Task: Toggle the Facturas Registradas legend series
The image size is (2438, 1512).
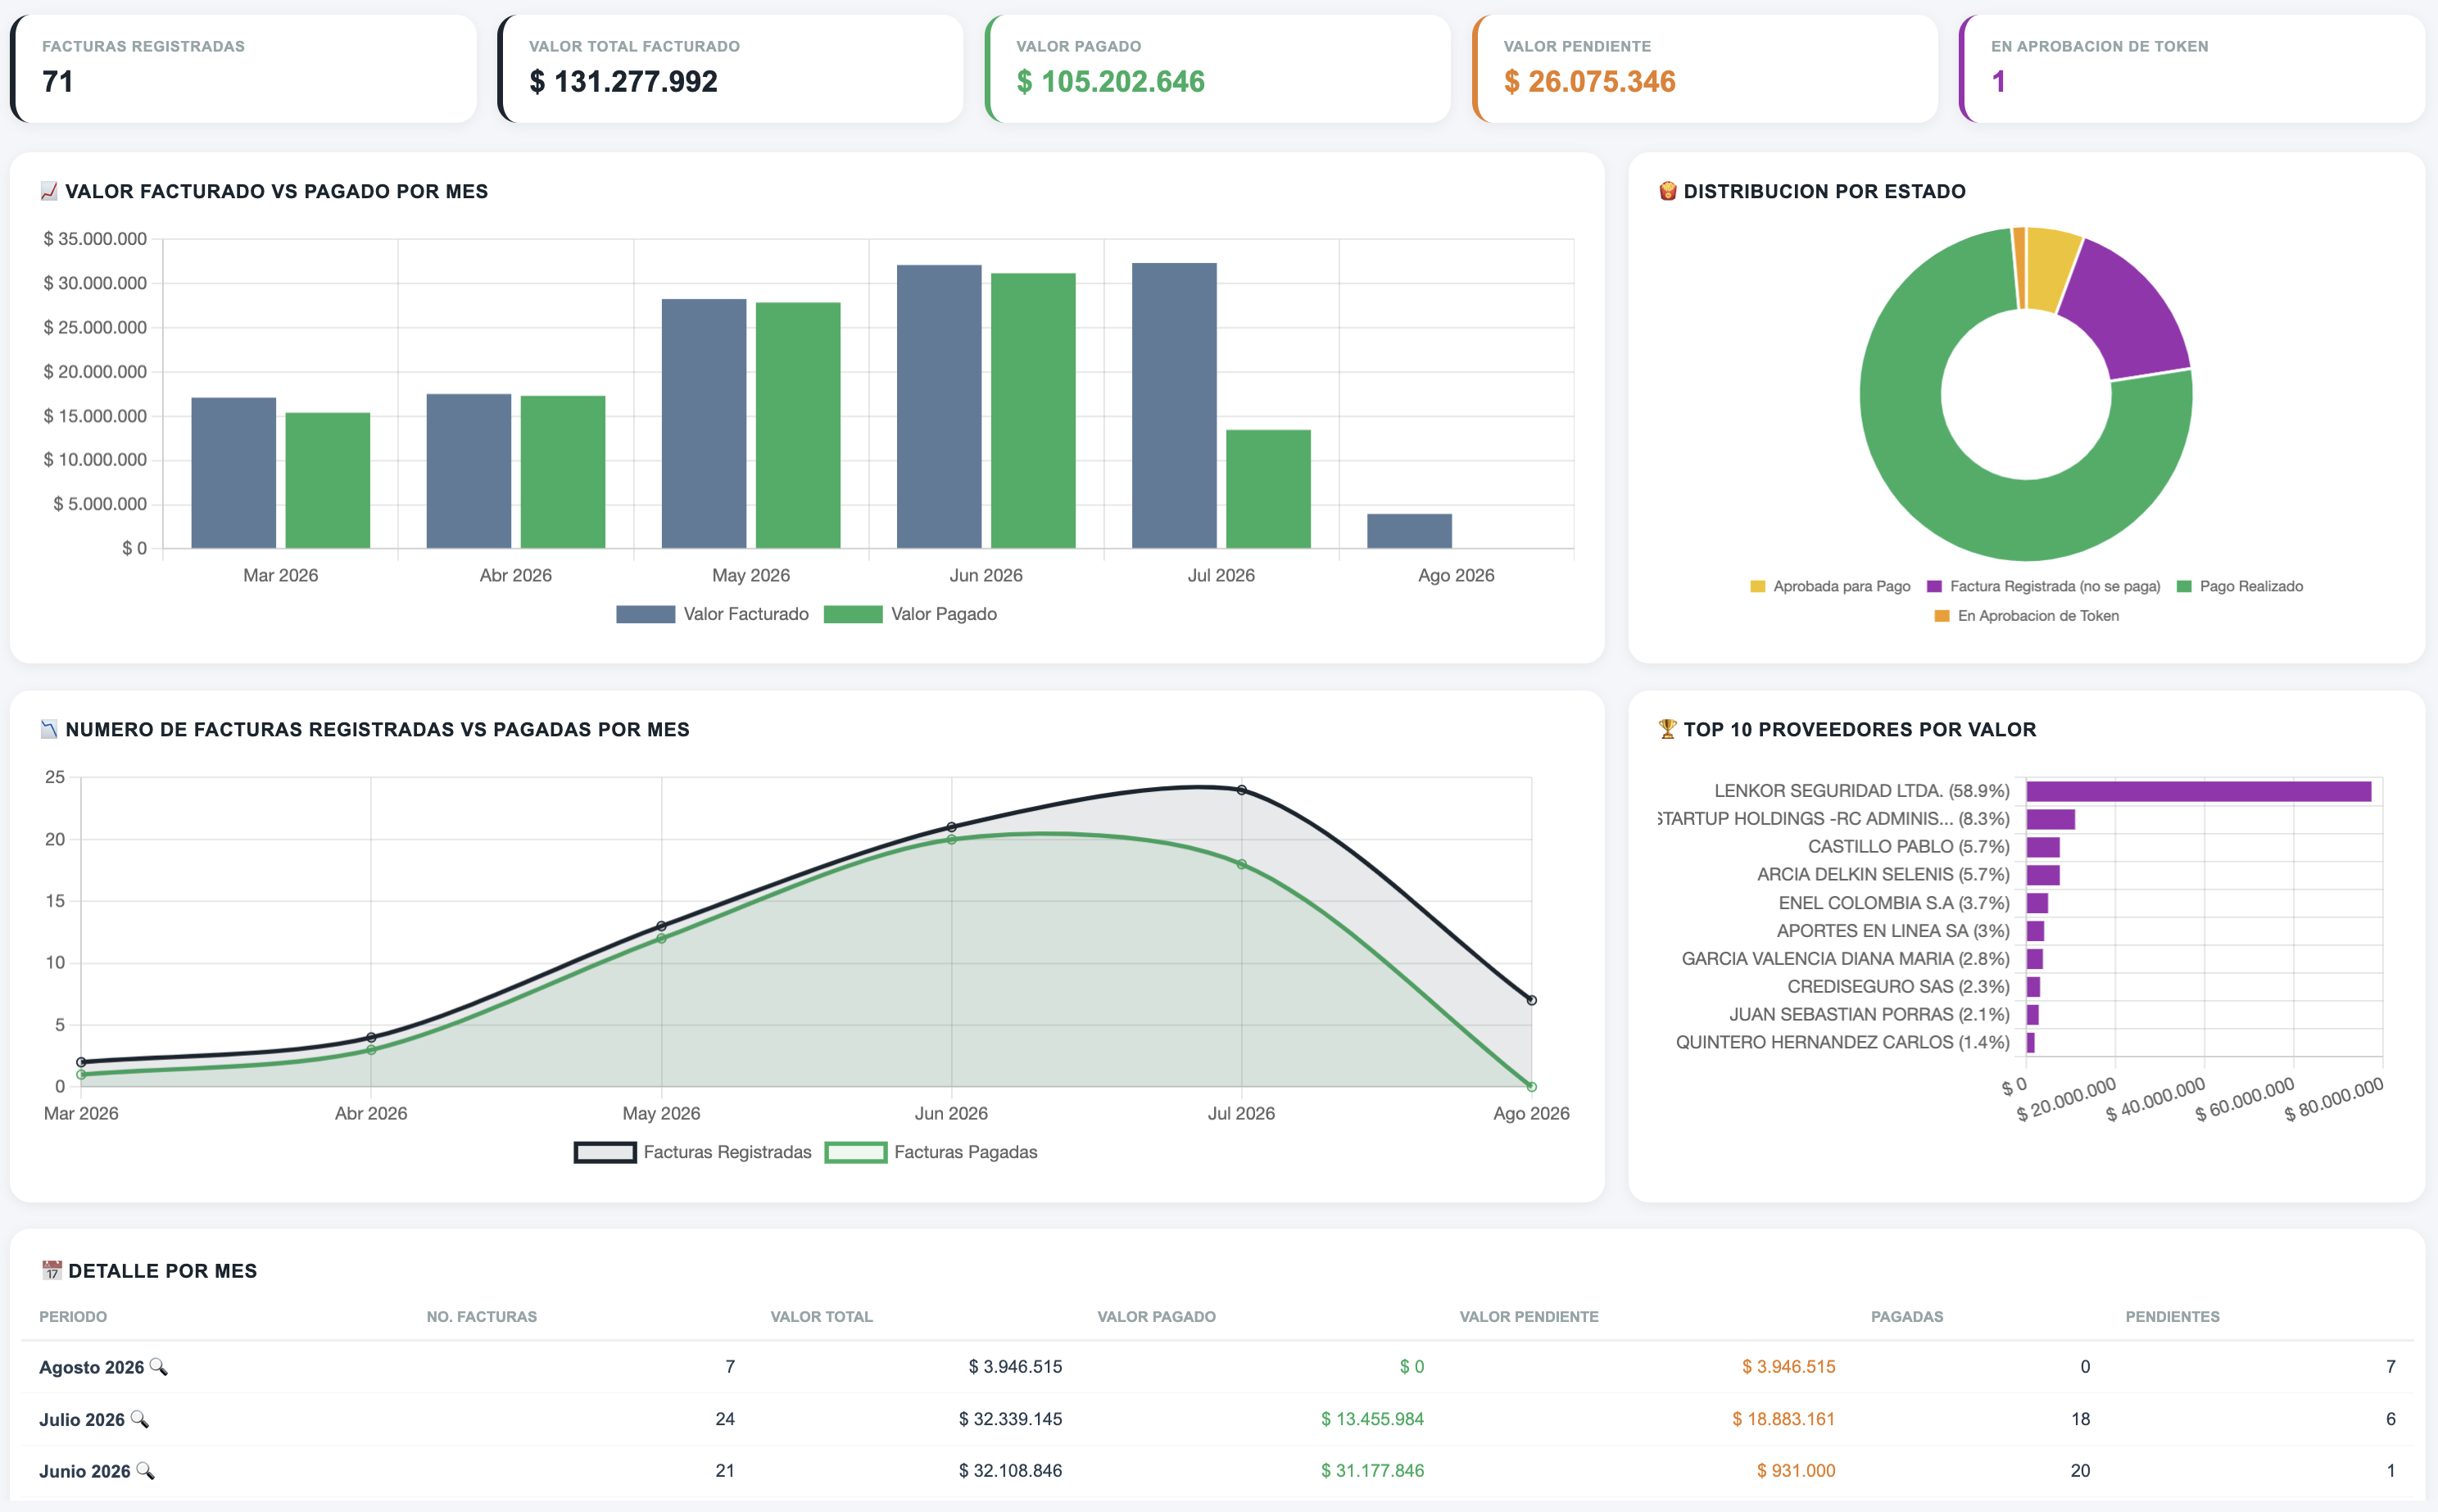Action: coord(692,1152)
